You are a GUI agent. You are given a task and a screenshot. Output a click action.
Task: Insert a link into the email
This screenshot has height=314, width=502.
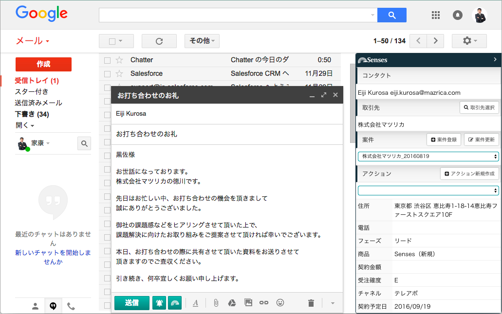[264, 302]
